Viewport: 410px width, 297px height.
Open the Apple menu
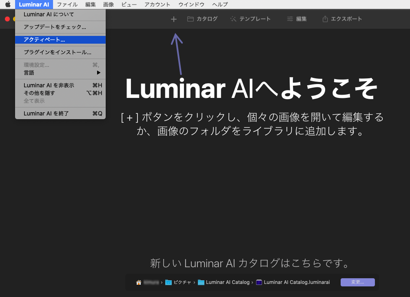(8, 4)
